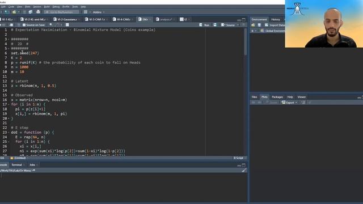Click the editor vertical scrollbar thumb
Screen dimensions: 363x204
pos(246,41)
